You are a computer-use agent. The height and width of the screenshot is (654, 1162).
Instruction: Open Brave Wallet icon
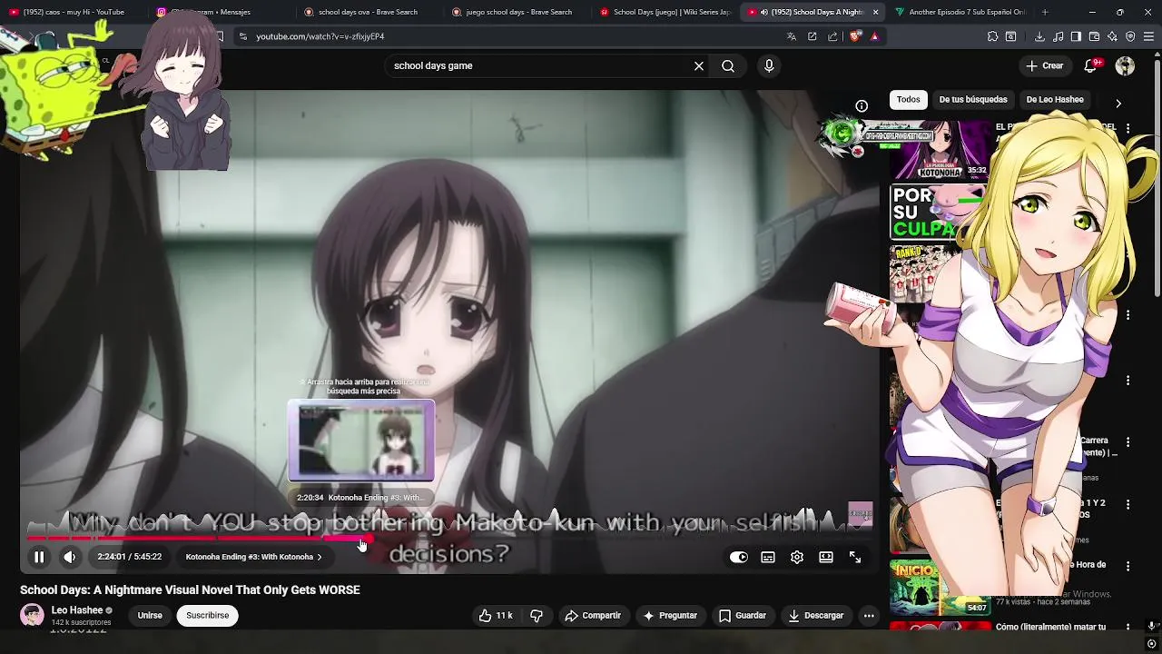coord(1094,36)
